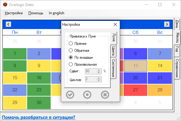Select the Обратная radio option
Image resolution: width=181 pixels, height=121 pixels.
(79, 51)
